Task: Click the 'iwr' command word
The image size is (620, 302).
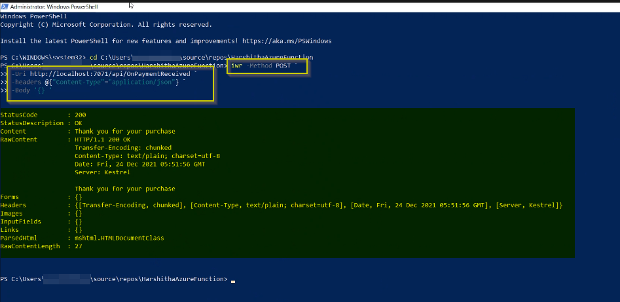Action: (x=237, y=66)
